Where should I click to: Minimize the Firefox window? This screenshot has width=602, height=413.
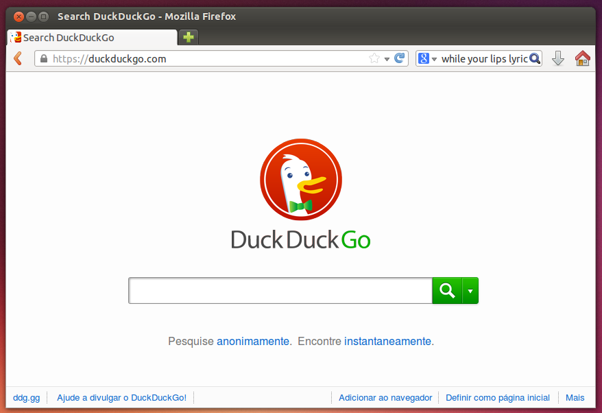(x=31, y=16)
